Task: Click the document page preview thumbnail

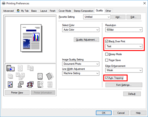Action: point(31,38)
